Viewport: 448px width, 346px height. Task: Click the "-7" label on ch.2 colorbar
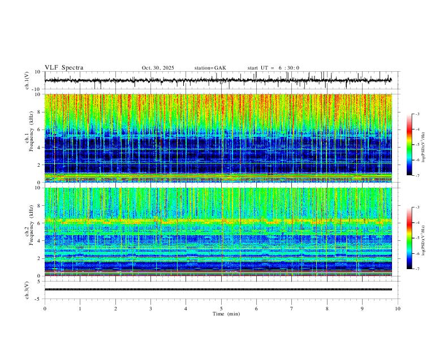(417, 269)
